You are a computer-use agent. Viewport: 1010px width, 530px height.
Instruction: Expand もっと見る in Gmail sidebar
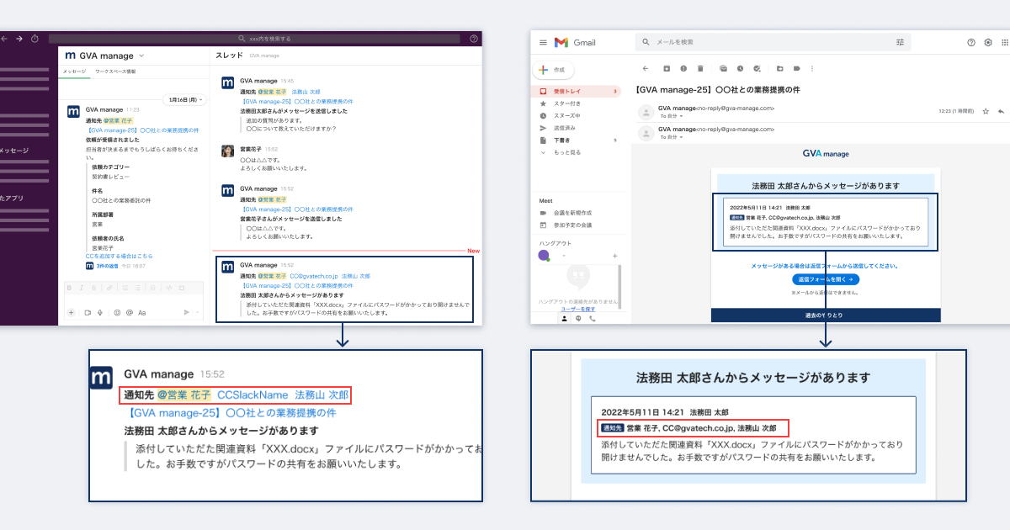(567, 152)
